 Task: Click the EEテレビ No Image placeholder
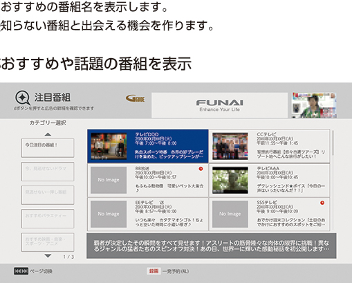click(x=109, y=214)
